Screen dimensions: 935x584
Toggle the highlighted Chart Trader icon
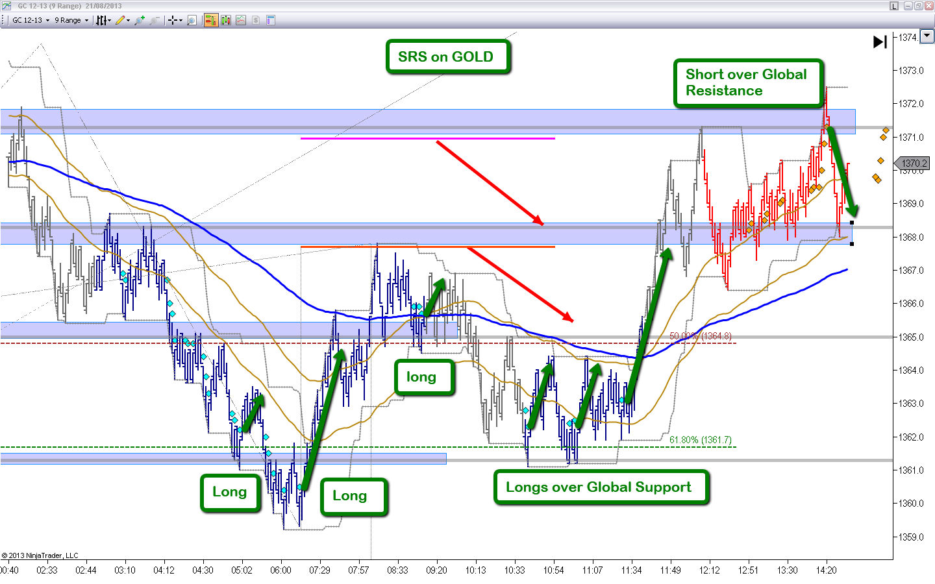[x=210, y=20]
